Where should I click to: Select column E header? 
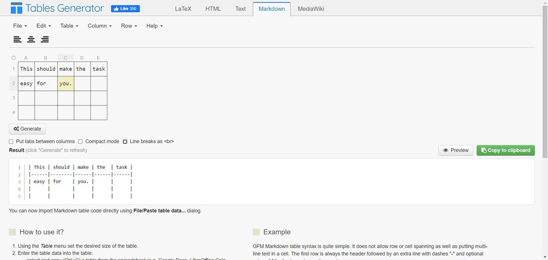[99, 58]
